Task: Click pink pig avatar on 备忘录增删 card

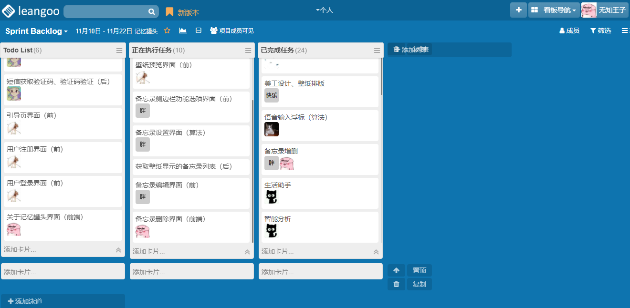Action: (287, 163)
